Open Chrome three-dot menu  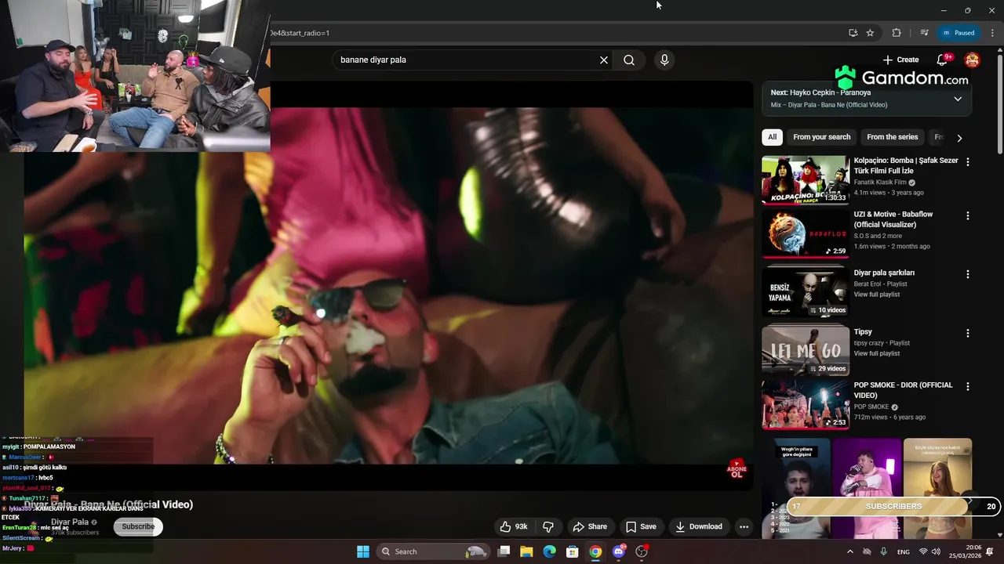tap(992, 33)
